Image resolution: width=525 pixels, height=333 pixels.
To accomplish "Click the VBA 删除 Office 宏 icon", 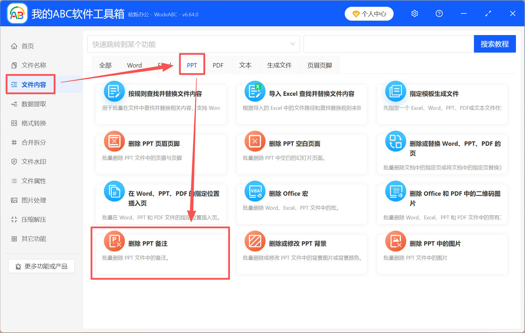I will coord(255,191).
